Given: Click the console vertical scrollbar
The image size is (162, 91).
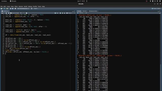Looking at the screenshot, I should [160, 77].
